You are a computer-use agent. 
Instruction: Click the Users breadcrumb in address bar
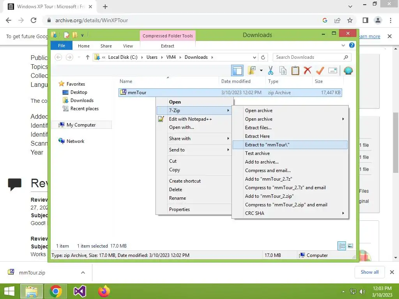152,57
